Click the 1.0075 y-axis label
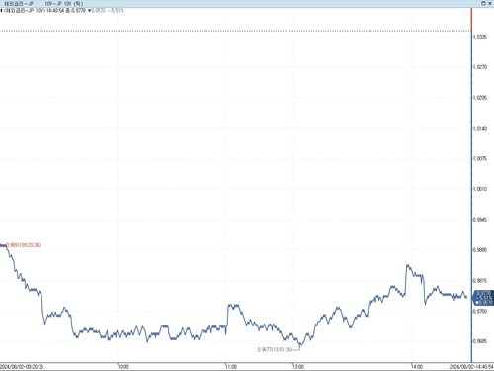Image resolution: width=494 pixels, height=371 pixels. click(480, 158)
